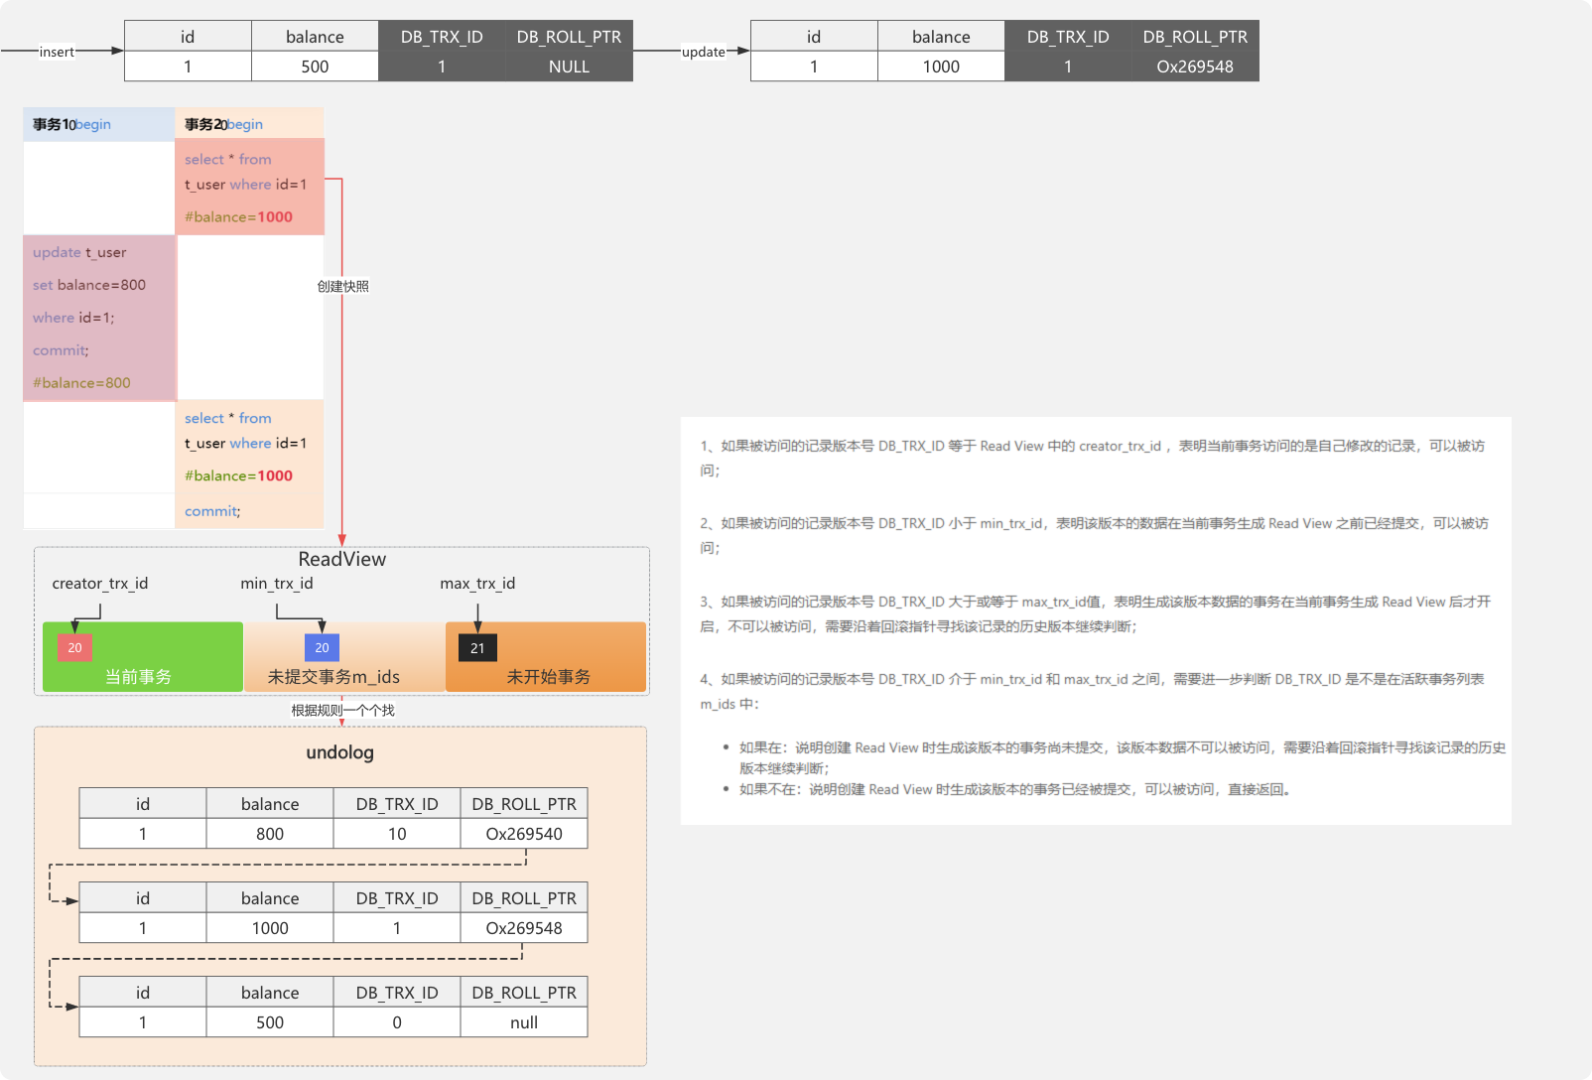Viewport: 1592px width, 1080px height.
Task: Click the update t_user statement block
Action: pos(99,318)
